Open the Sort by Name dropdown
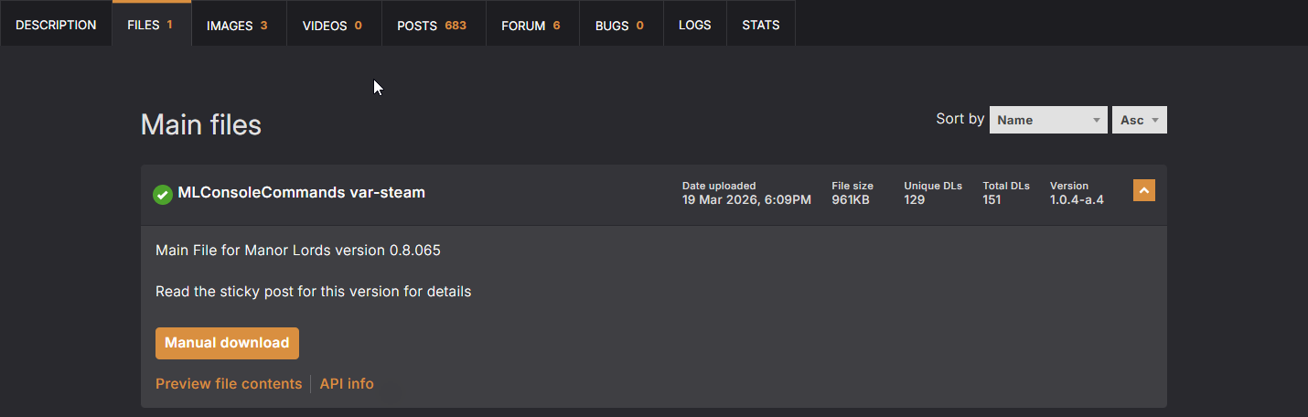1308x417 pixels. point(1047,120)
